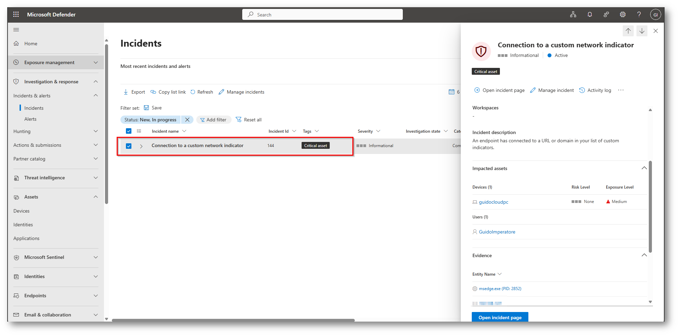Open user GuidoImperatore link

click(497, 232)
